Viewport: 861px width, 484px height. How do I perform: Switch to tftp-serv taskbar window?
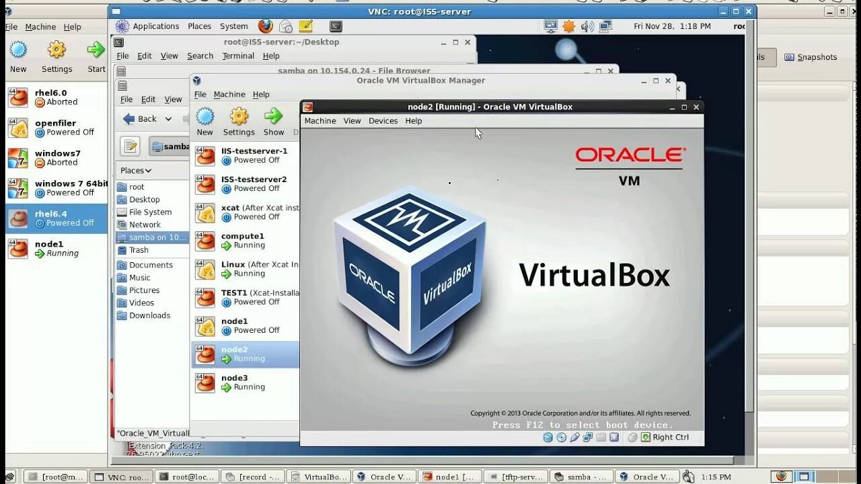click(x=515, y=477)
